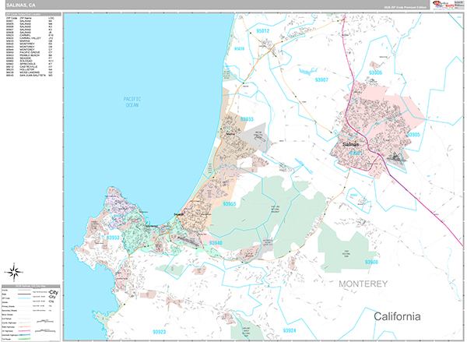The image size is (467, 342).
Task: Click the 93906 ZIP code label
Action: point(374,72)
